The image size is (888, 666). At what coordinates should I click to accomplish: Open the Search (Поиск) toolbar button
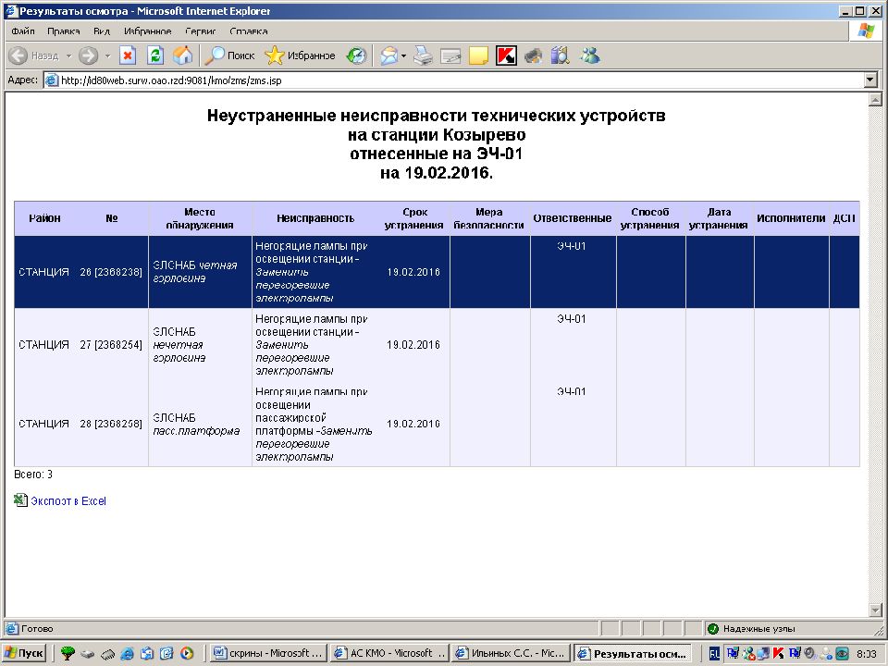(229, 55)
